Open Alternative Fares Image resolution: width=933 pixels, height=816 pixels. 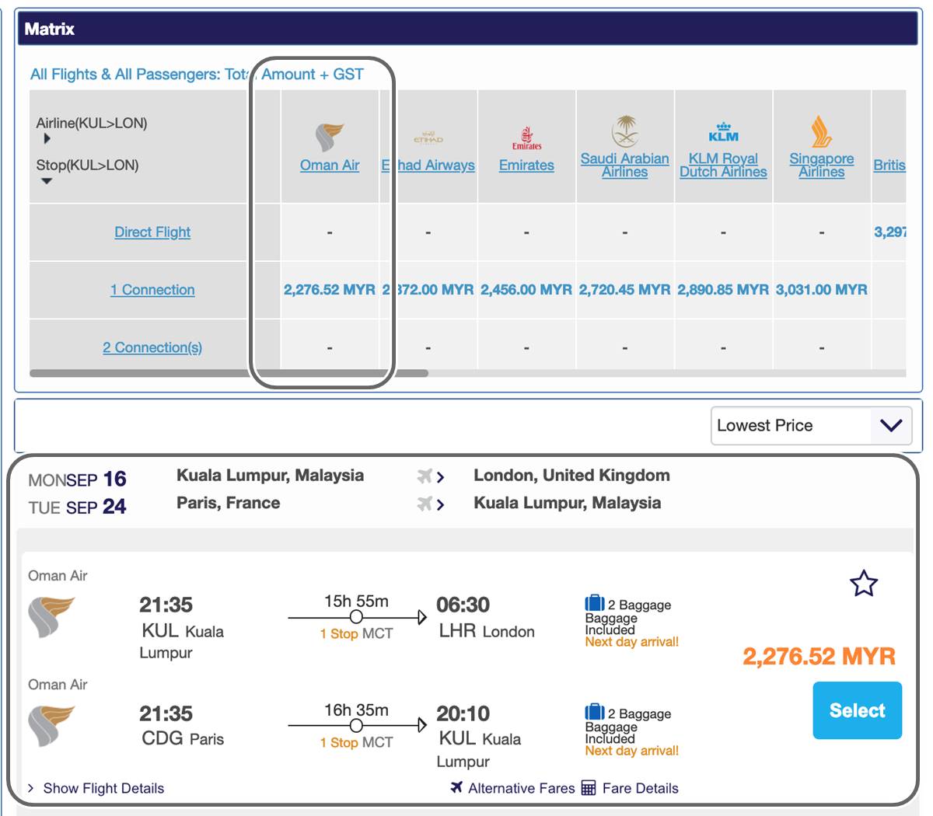pos(513,788)
